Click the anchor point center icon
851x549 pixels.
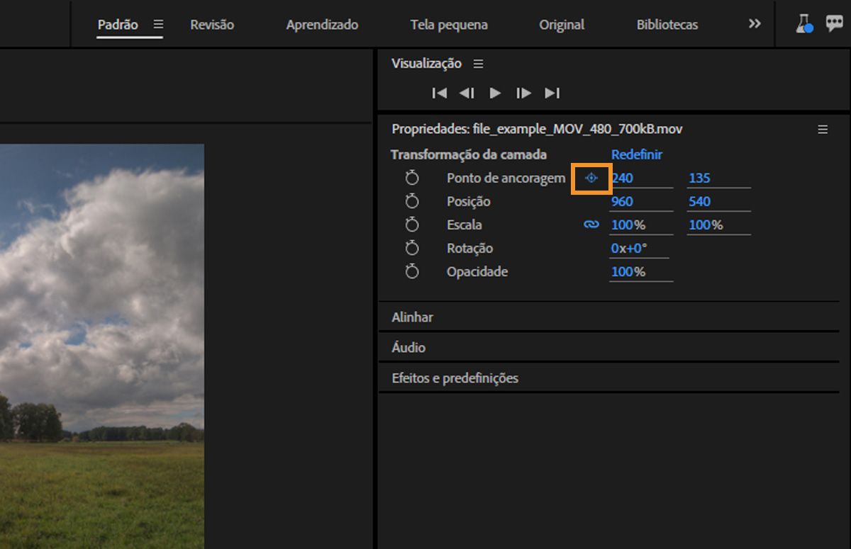click(591, 178)
